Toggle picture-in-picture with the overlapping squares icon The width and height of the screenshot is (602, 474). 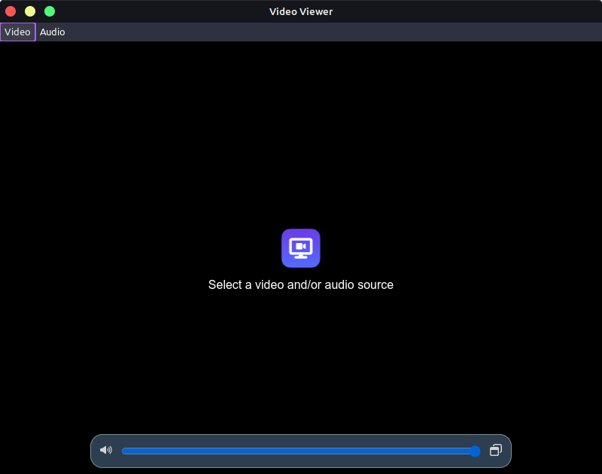(x=495, y=451)
